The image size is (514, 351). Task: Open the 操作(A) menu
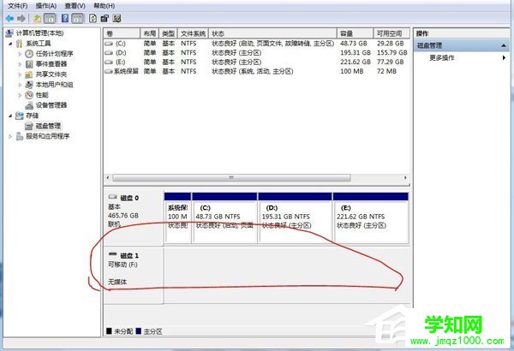tap(46, 6)
